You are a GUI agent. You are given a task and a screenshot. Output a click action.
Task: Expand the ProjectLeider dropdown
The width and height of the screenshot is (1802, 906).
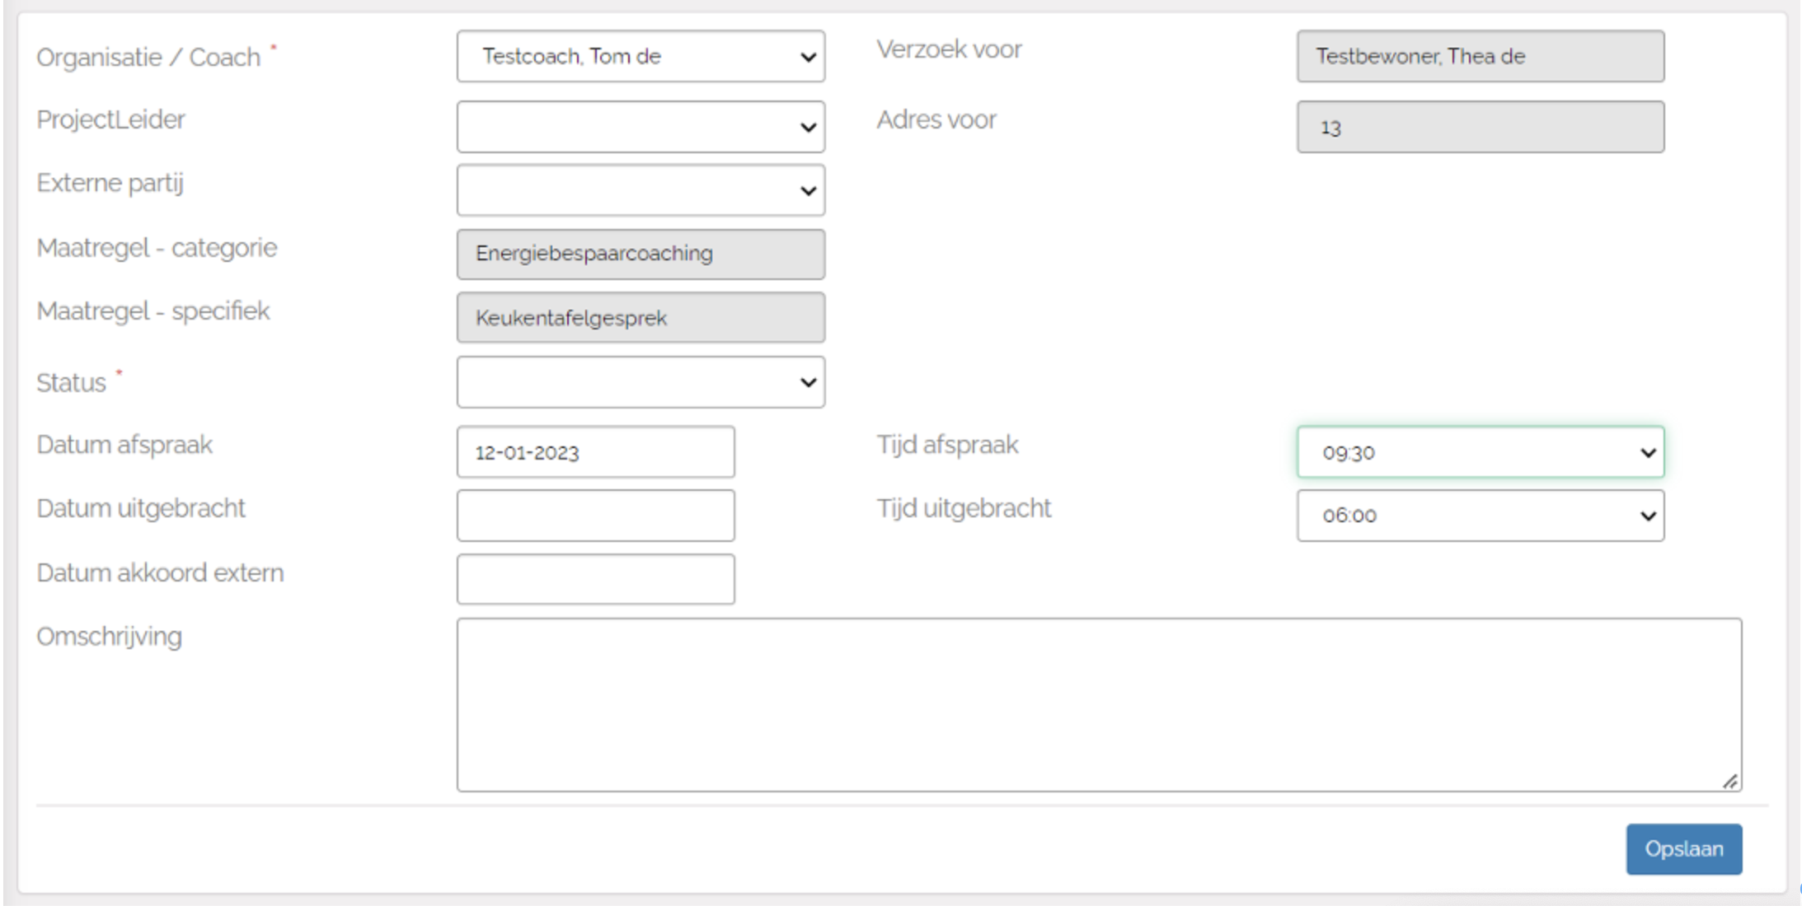(x=641, y=127)
